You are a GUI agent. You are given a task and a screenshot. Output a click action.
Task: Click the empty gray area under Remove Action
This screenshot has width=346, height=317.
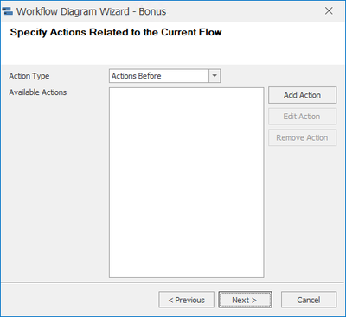coord(302,212)
